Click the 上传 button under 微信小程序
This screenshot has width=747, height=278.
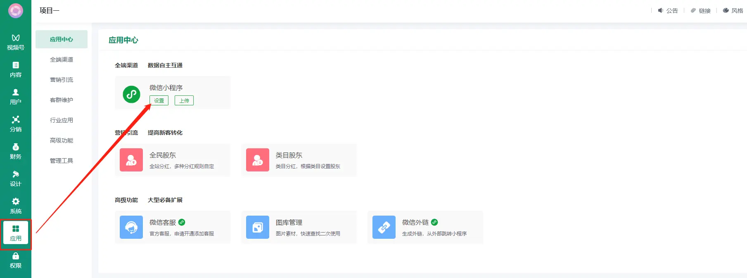click(x=184, y=100)
